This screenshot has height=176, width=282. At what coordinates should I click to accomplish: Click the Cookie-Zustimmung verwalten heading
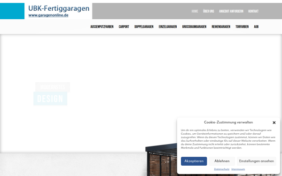tap(228, 122)
